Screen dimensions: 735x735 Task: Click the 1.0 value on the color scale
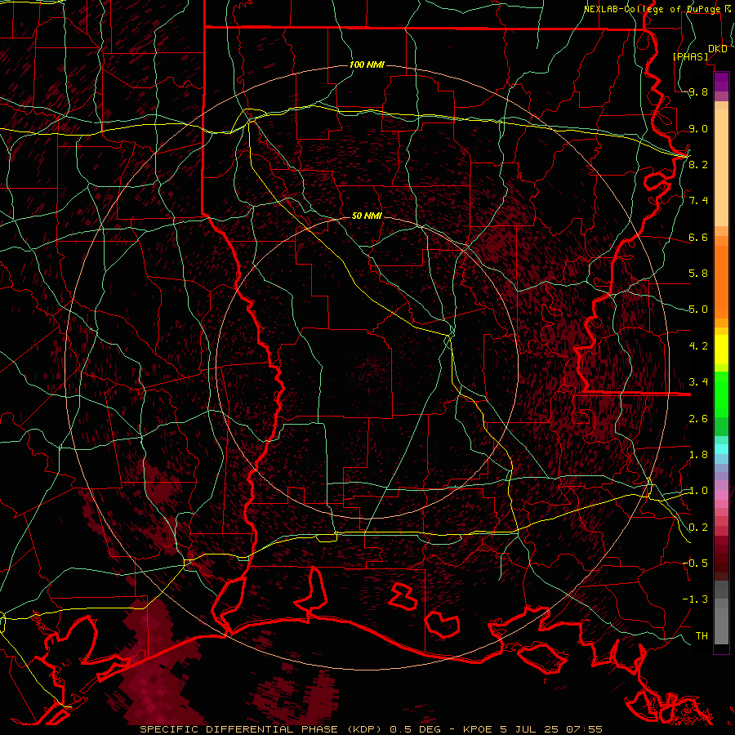698,491
